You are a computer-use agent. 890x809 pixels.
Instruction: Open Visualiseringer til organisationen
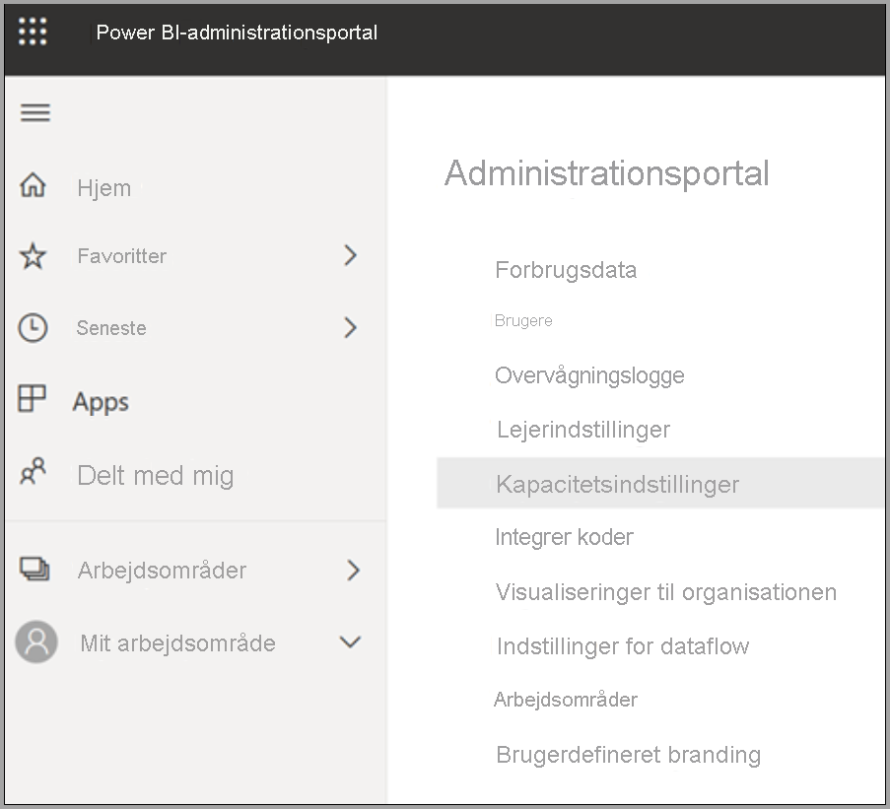[666, 592]
